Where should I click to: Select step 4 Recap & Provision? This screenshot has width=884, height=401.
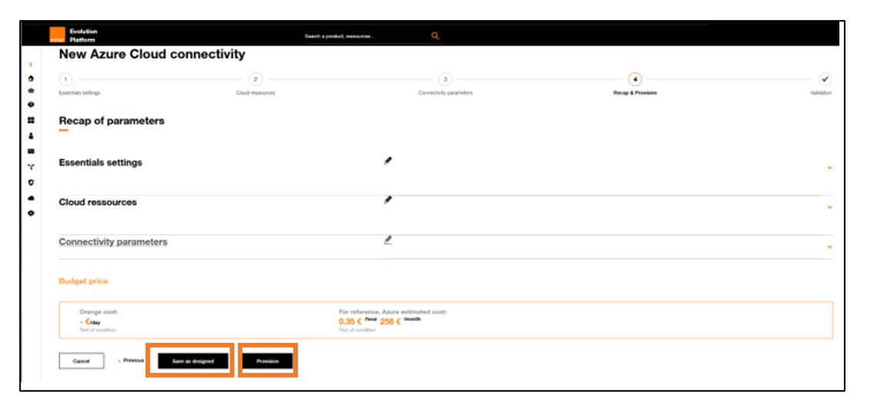pos(635,79)
